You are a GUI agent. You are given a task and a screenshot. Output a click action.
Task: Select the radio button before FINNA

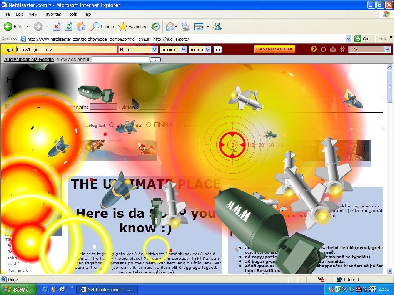pyautogui.click(x=149, y=125)
